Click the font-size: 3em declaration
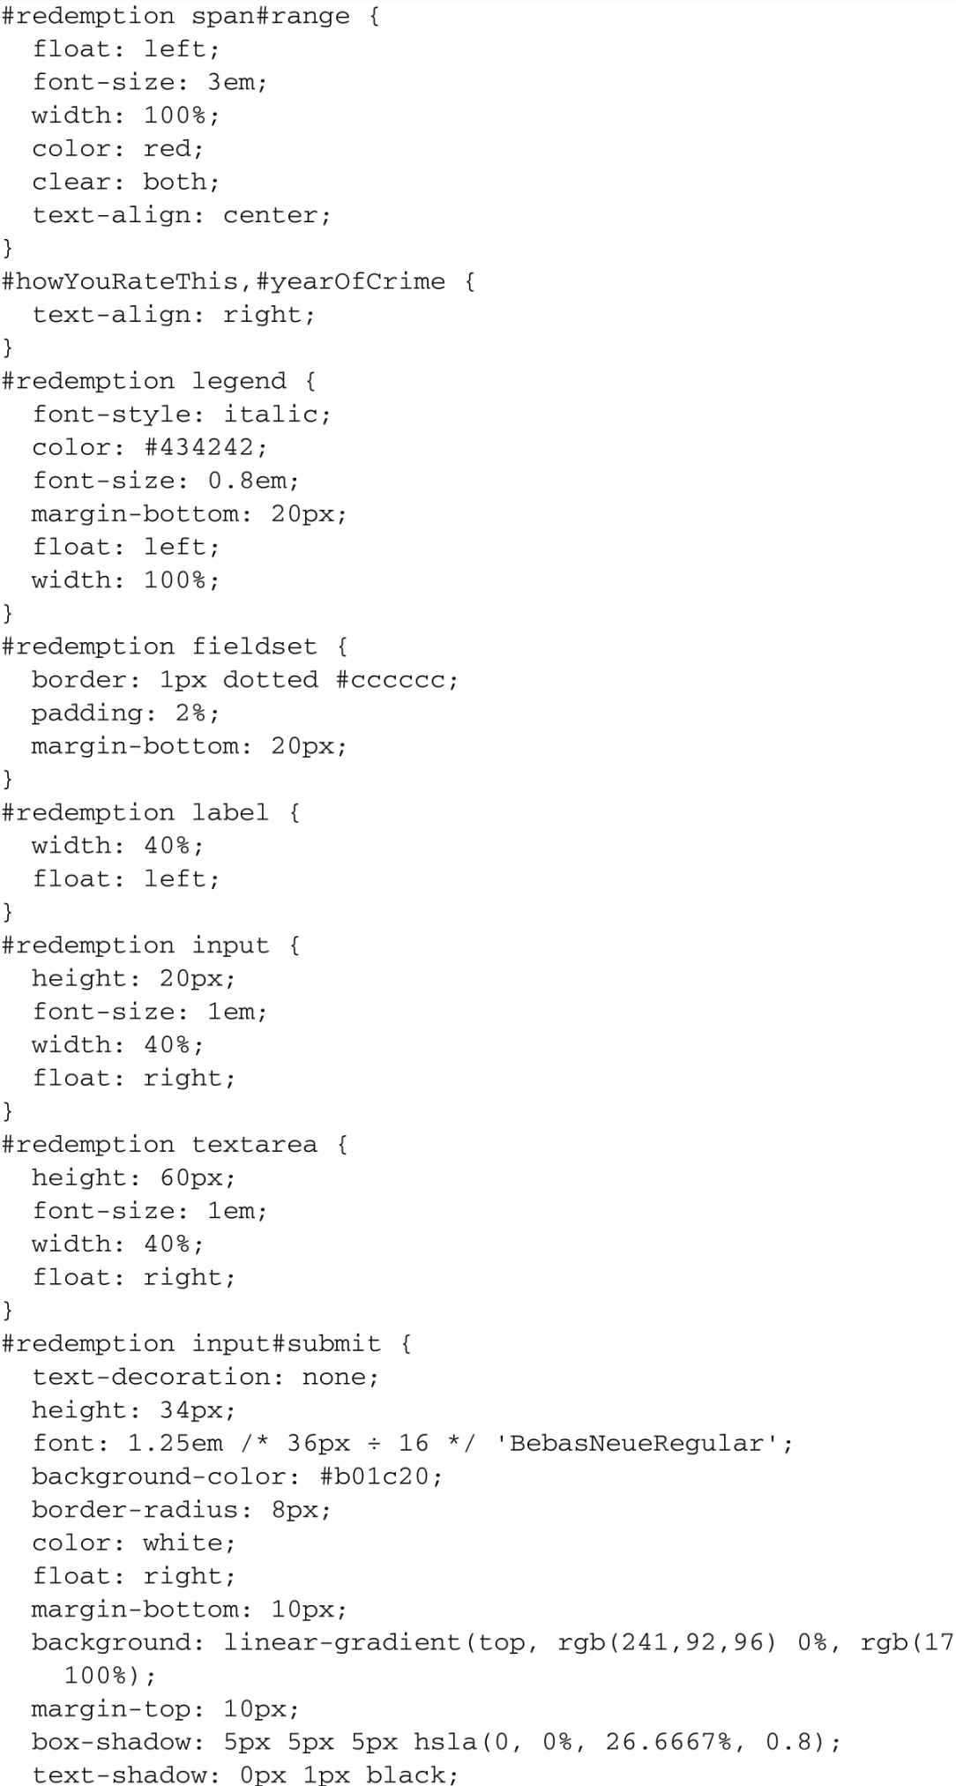 (149, 82)
